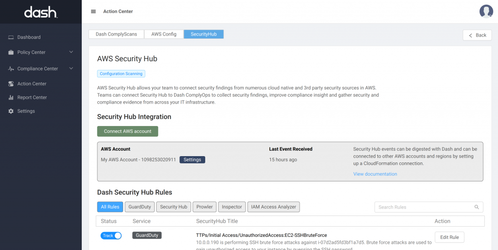Toggle the Track switch for GuardDuty rule
Image resolution: width=498 pixels, height=250 pixels.
click(x=111, y=236)
